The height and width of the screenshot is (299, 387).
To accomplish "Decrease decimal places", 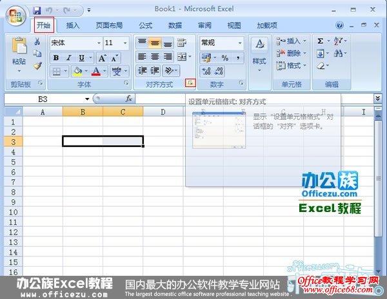I will click(219, 71).
